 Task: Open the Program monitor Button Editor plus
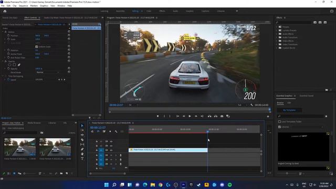pyautogui.click(x=268, y=117)
